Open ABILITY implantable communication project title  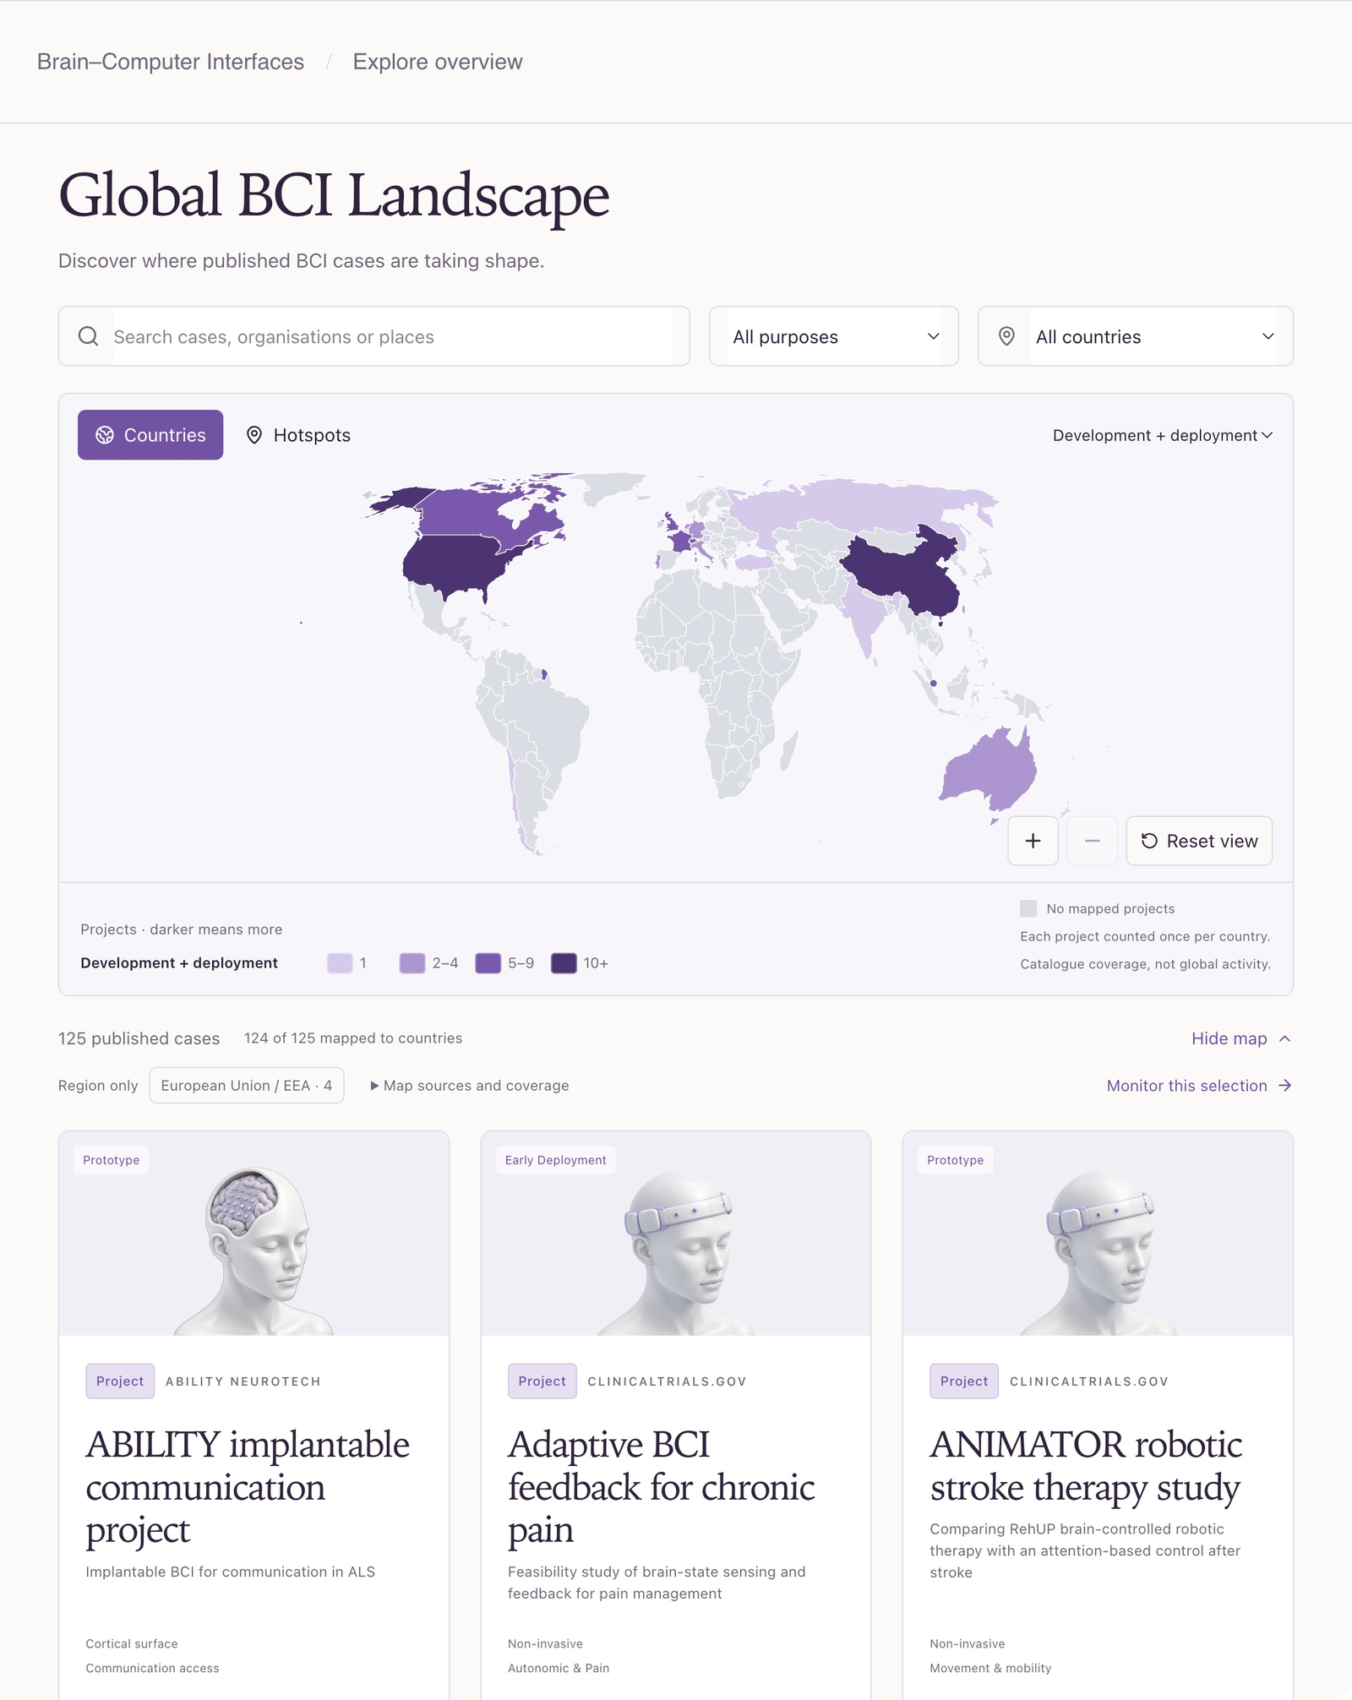click(248, 1487)
